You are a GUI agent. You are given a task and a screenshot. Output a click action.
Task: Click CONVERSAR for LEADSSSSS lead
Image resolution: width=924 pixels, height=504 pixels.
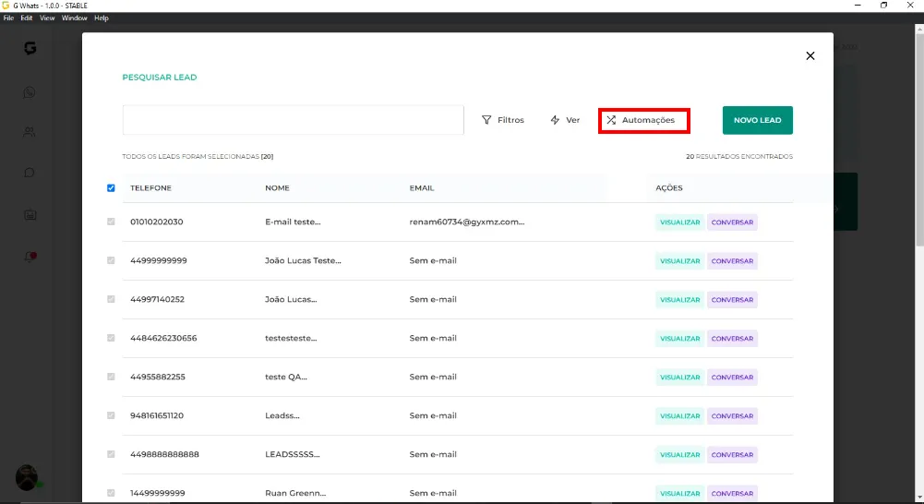pyautogui.click(x=732, y=455)
